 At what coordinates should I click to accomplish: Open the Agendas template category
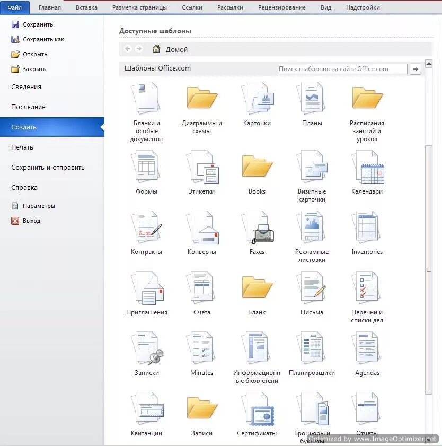(367, 354)
